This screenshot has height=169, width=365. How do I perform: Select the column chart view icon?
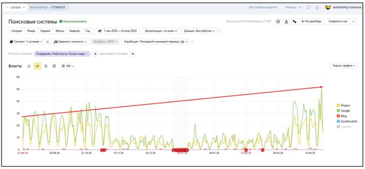[54, 66]
